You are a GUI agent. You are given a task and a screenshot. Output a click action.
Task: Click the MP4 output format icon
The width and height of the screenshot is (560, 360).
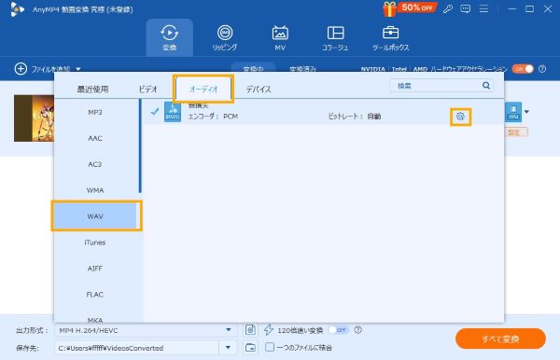coord(513,112)
